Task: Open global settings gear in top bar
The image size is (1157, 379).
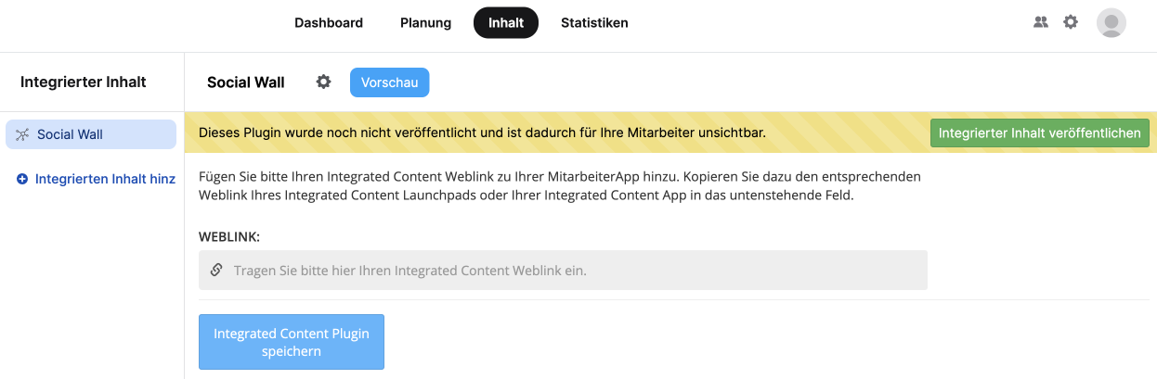Action: point(1071,22)
